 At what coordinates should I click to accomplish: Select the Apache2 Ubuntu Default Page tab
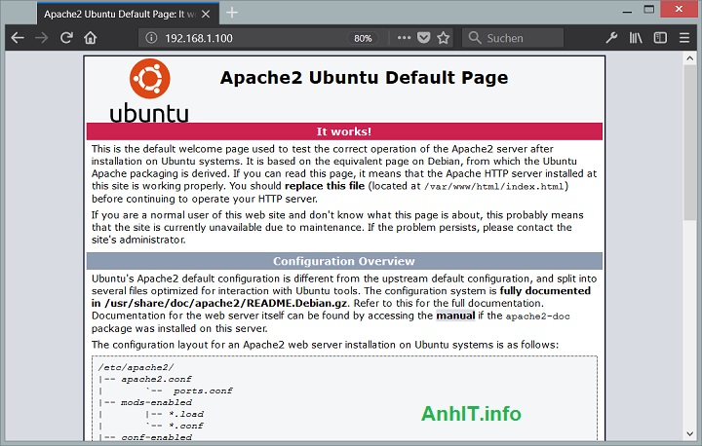coord(128,14)
